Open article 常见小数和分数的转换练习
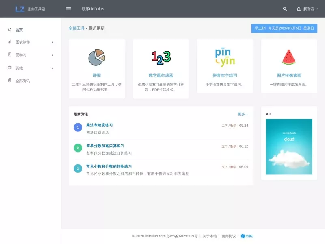 109,166
